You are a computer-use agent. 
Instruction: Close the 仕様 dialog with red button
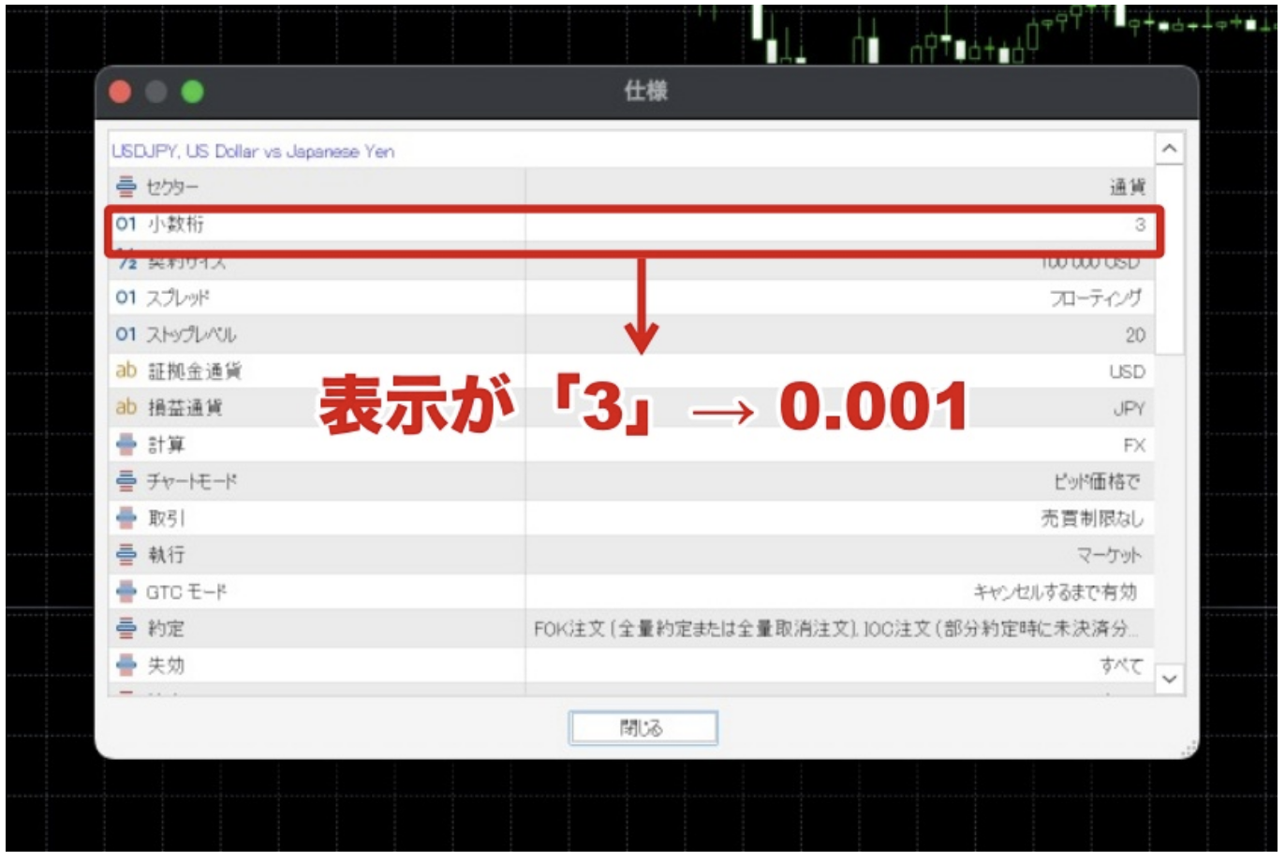(121, 92)
